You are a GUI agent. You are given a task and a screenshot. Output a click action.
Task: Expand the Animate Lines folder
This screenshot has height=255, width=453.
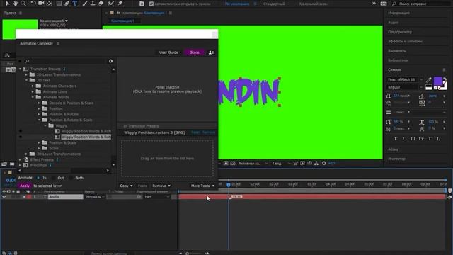click(33, 91)
